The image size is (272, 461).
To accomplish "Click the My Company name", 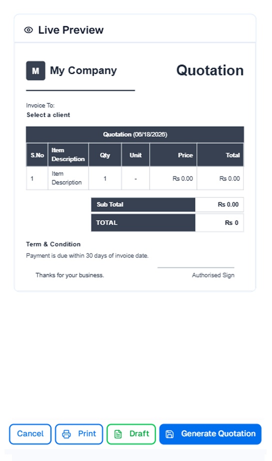I will pos(83,71).
